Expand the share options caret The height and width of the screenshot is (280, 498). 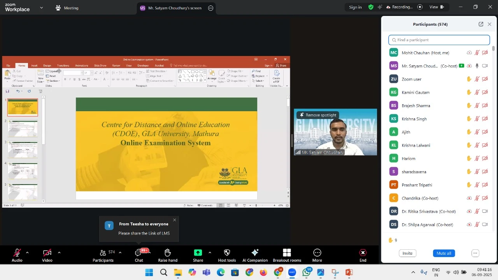pyautogui.click(x=210, y=253)
